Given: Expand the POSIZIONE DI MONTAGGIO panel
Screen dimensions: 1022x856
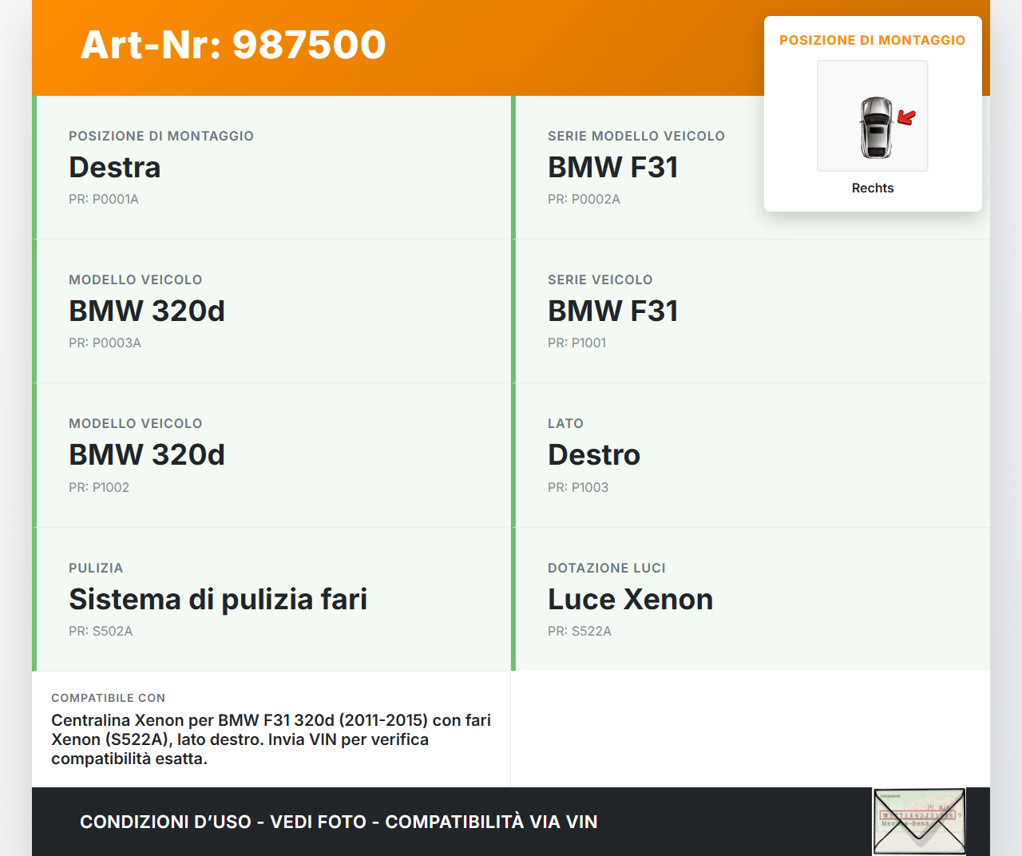Looking at the screenshot, I should 873,39.
